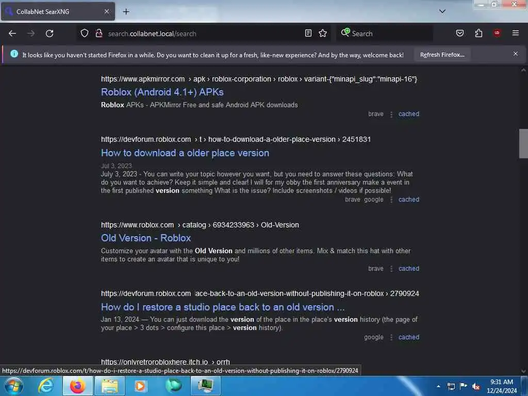The height and width of the screenshot is (396, 528).
Task: Open cached link for restore studio place result
Action: pyautogui.click(x=409, y=337)
